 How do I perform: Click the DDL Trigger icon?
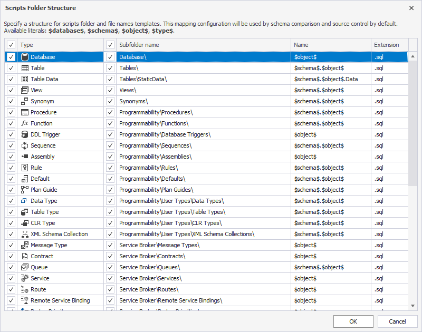24,134
